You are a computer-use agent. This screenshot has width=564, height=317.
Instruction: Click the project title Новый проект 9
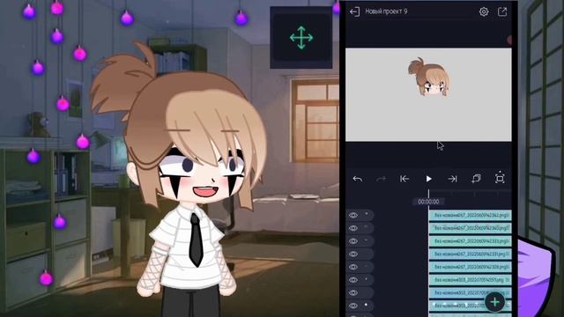(386, 11)
